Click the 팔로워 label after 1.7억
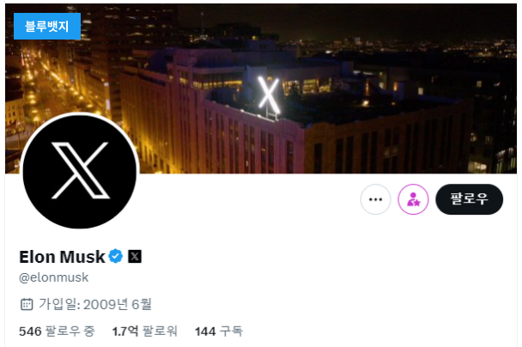522x347 pixels. tap(161, 332)
